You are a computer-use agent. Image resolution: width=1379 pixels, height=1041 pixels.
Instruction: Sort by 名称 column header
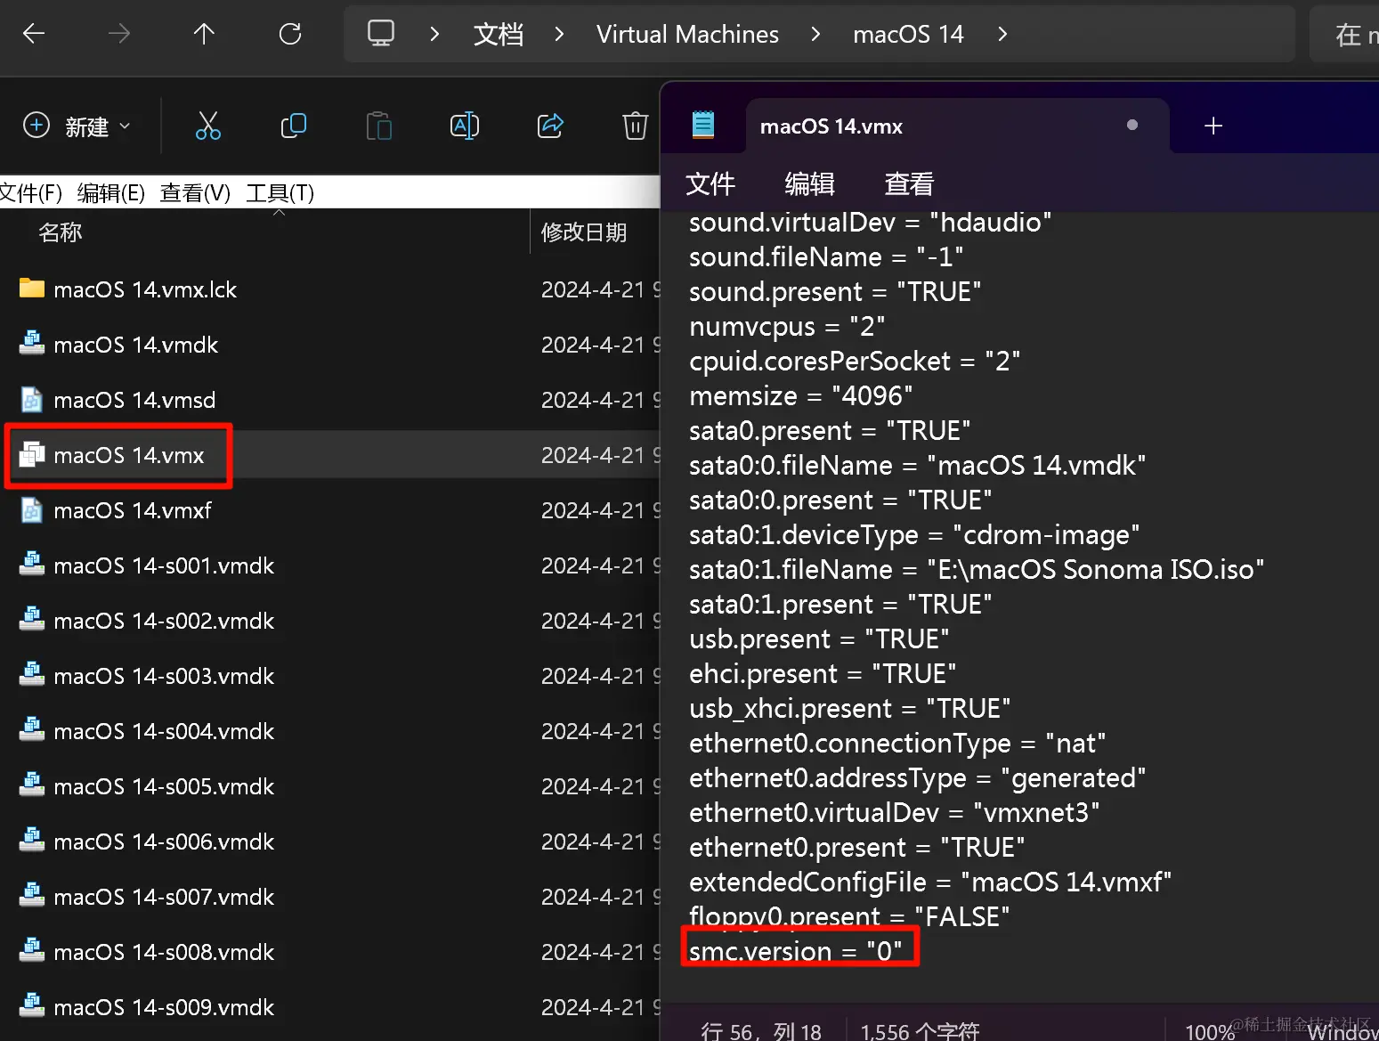[x=60, y=232]
